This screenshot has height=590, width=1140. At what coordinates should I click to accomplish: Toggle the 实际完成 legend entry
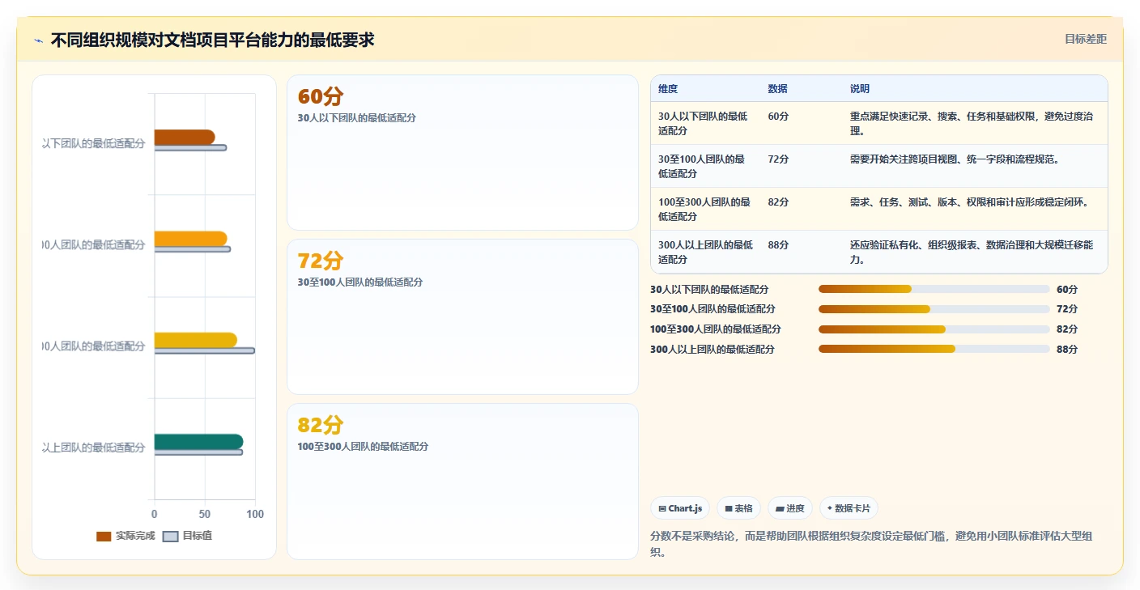tap(125, 536)
